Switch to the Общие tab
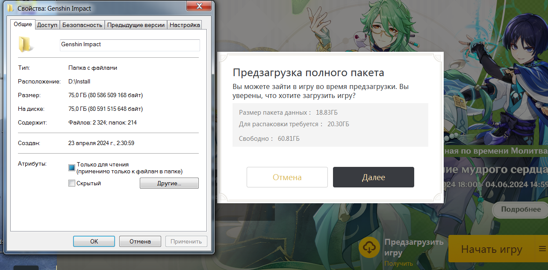This screenshot has height=270, width=548. 23,24
